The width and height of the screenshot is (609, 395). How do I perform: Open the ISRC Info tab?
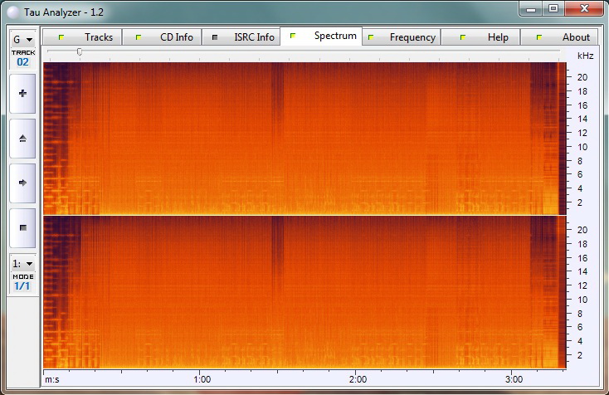click(x=241, y=37)
